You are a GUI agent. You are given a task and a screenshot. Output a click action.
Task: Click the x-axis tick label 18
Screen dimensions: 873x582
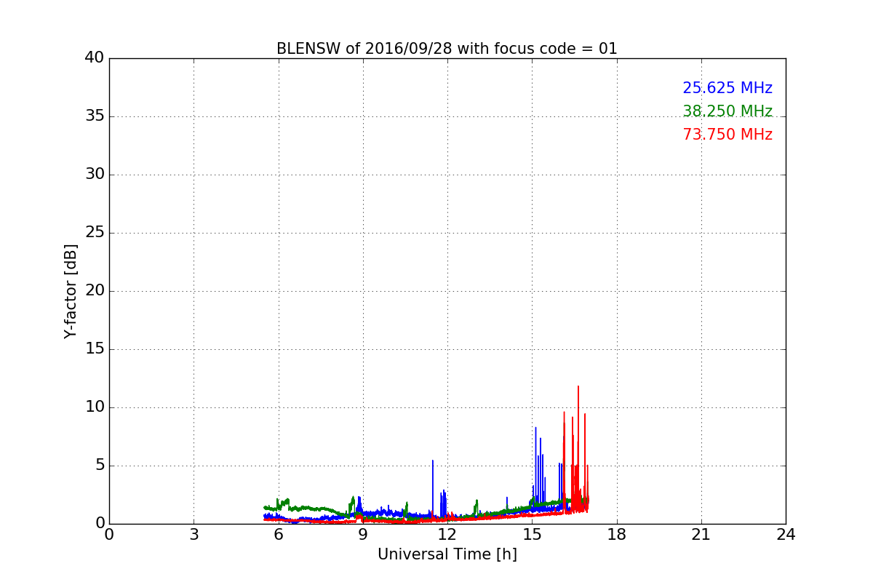click(x=617, y=535)
